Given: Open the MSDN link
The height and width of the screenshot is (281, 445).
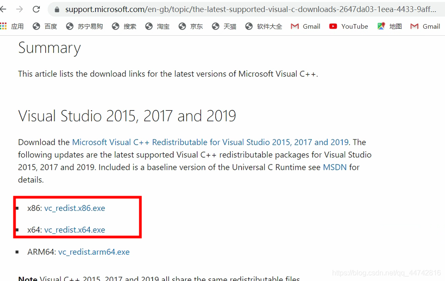Looking at the screenshot, I should pyautogui.click(x=335, y=168).
